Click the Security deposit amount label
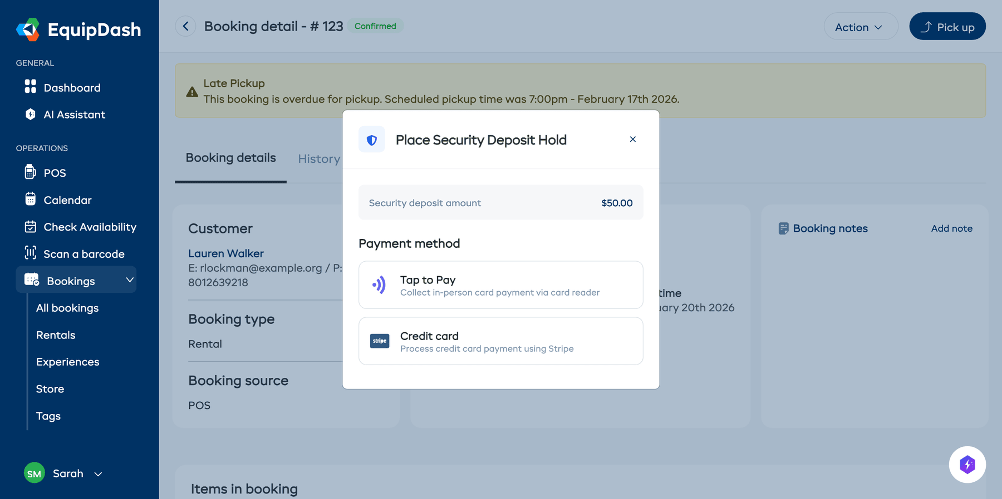The image size is (1002, 499). [425, 203]
